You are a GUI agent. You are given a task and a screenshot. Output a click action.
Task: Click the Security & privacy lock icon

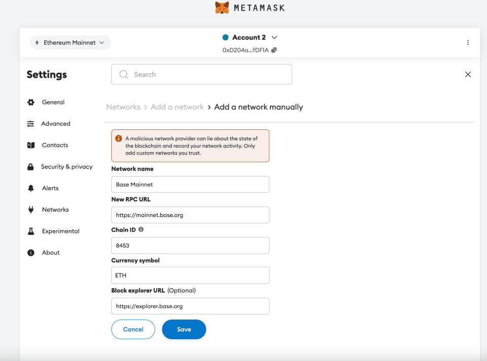point(31,167)
